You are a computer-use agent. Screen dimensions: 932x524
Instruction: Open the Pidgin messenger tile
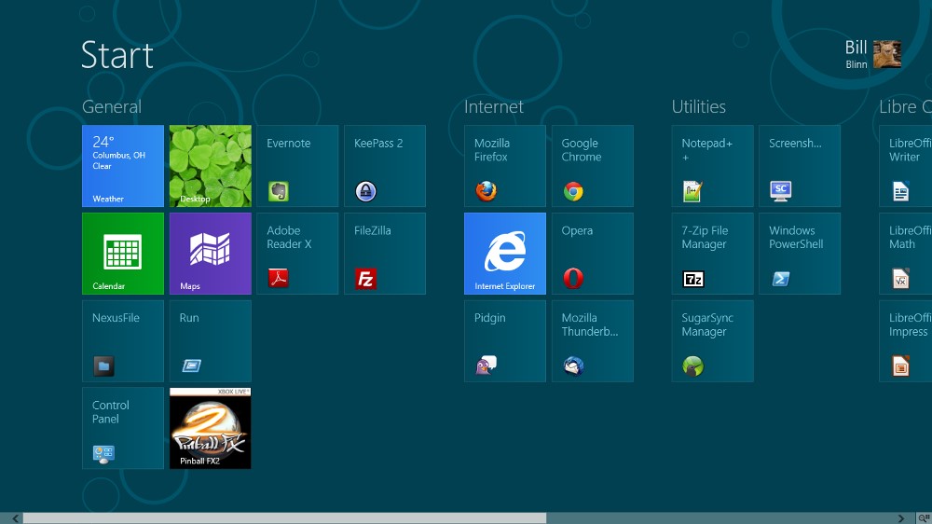(505, 341)
